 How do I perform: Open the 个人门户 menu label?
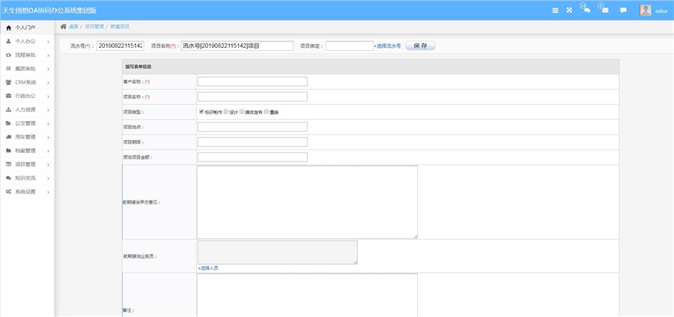click(25, 28)
